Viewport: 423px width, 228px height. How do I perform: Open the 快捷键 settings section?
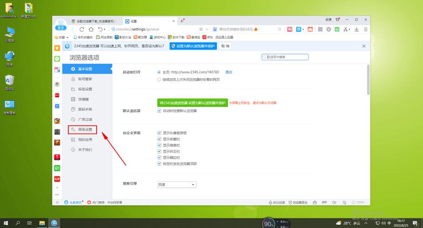click(x=87, y=99)
